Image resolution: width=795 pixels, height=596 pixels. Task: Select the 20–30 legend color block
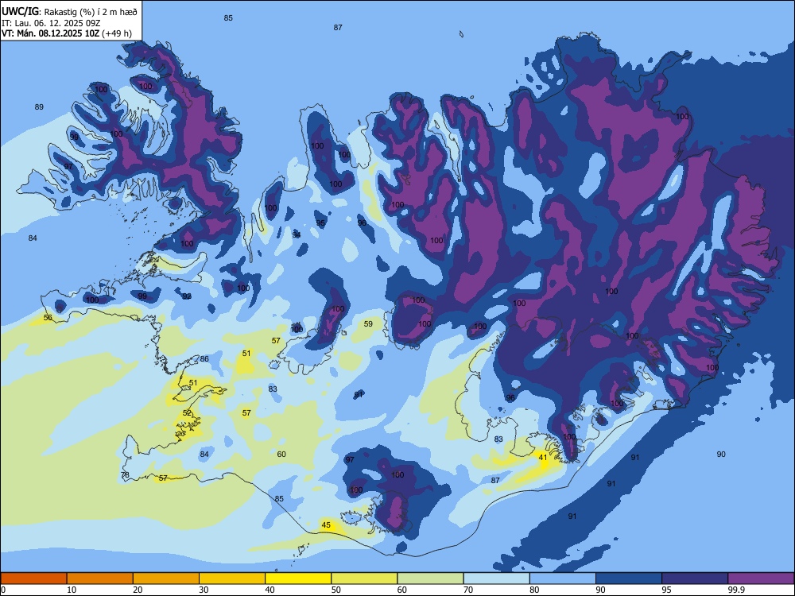click(x=166, y=579)
